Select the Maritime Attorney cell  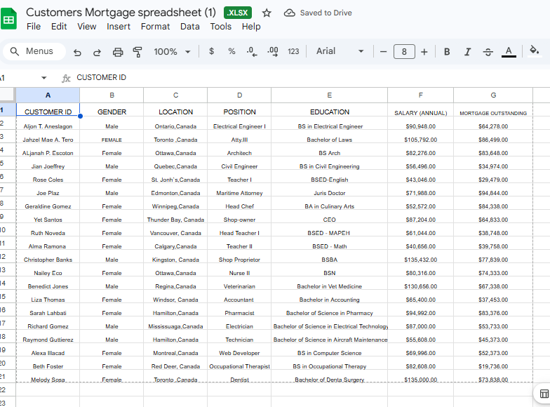point(239,189)
